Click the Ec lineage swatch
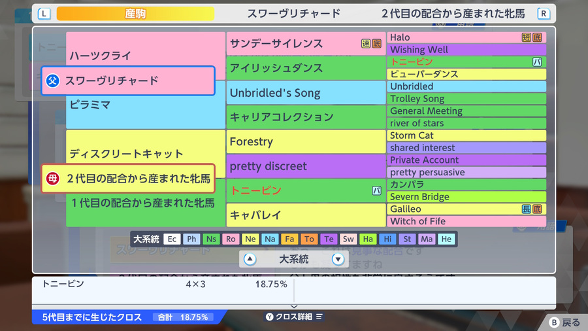Screen dimensions: 588x331 (x=172, y=239)
